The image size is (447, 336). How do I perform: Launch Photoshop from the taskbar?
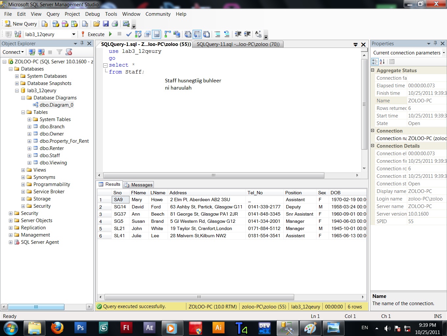[x=80, y=328]
